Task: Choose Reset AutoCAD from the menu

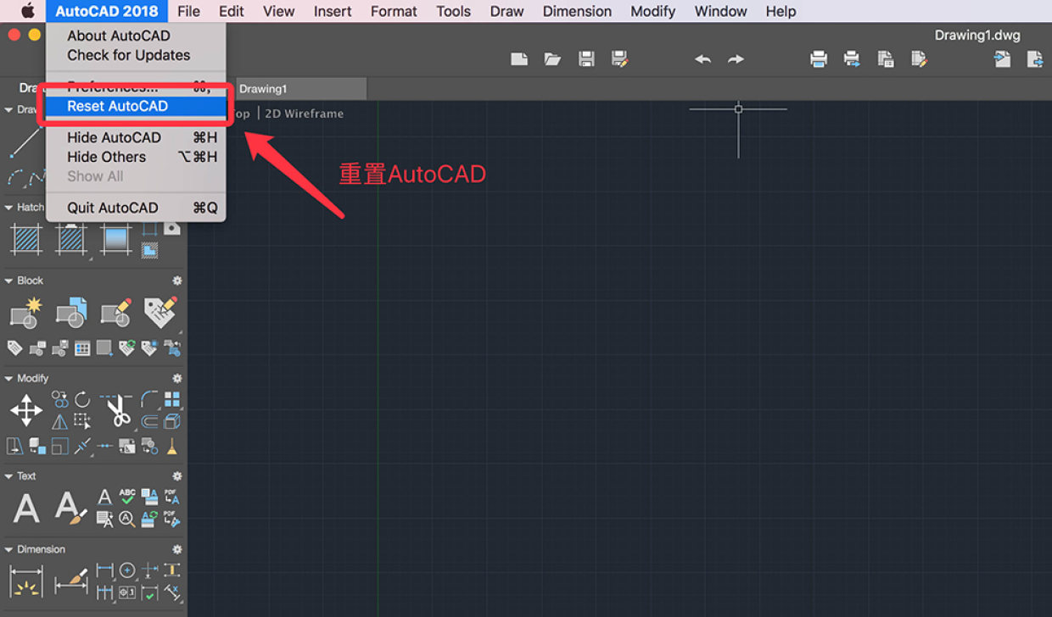Action: click(136, 106)
